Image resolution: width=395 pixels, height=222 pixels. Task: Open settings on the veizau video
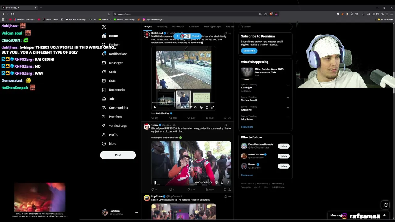point(216,183)
